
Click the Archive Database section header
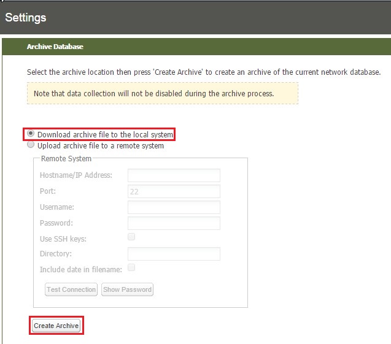tap(55, 47)
